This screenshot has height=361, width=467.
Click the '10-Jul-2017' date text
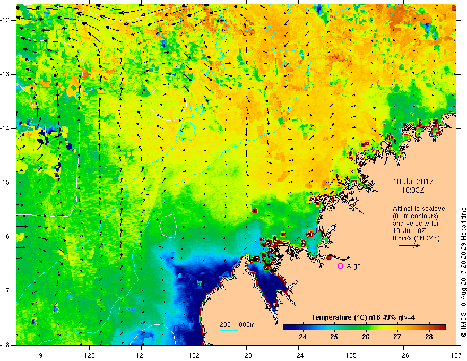click(x=413, y=182)
